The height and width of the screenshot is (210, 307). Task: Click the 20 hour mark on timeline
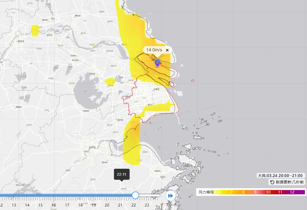(x=107, y=205)
